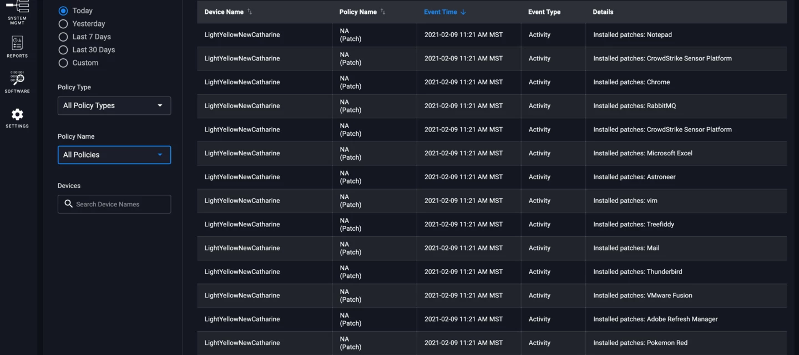This screenshot has height=355, width=799.
Task: Select the Today radio button
Action: [63, 11]
